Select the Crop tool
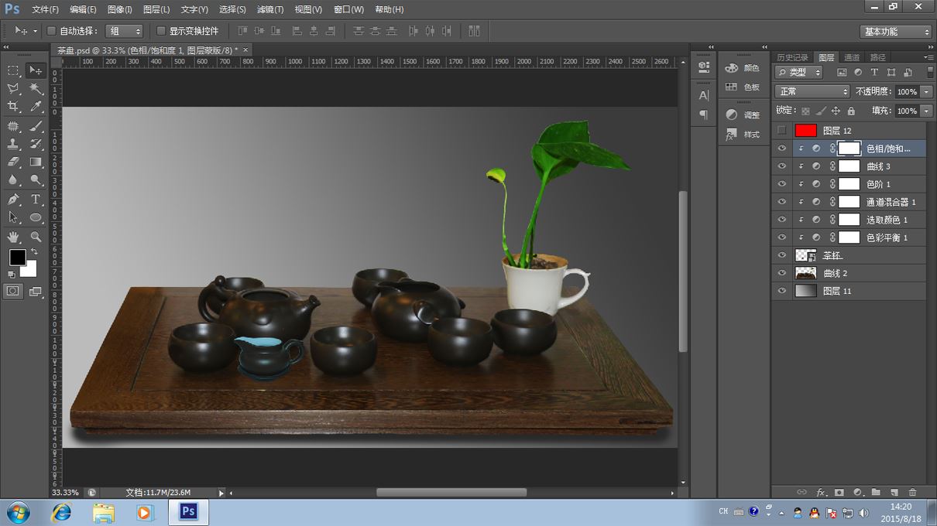 [13, 107]
